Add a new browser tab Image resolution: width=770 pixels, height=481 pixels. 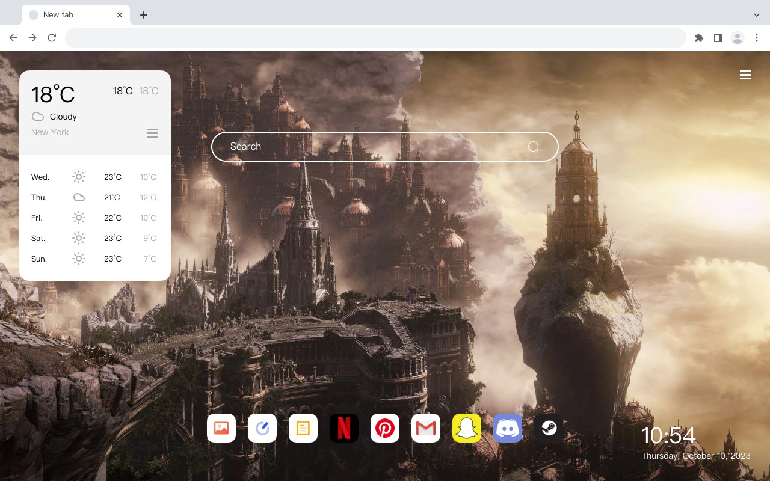[143, 15]
